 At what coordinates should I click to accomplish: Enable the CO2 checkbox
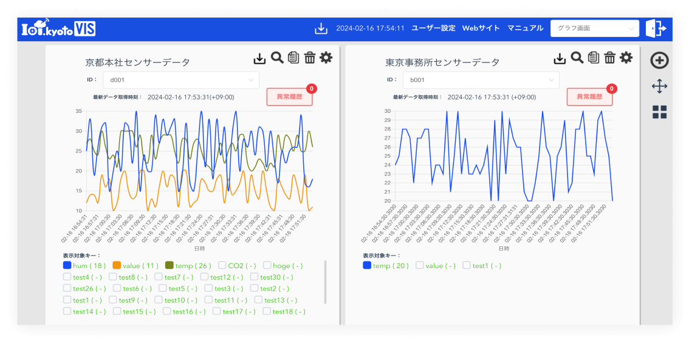pos(222,265)
